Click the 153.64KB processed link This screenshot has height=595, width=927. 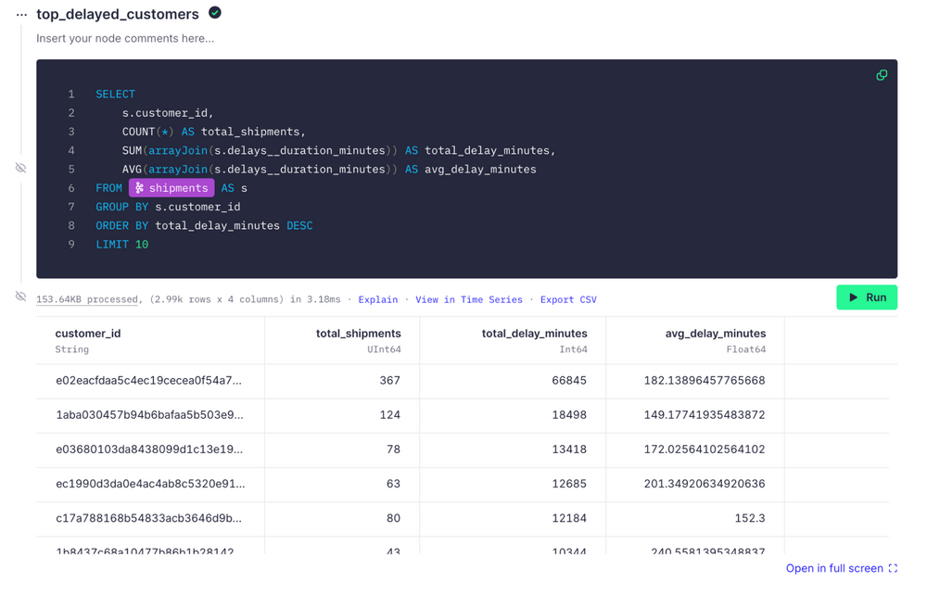point(87,299)
